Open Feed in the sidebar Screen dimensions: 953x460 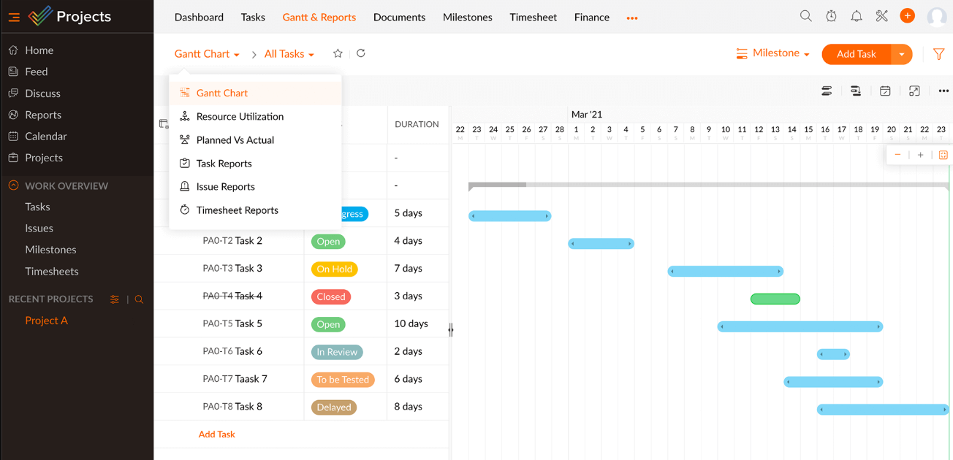click(x=36, y=72)
